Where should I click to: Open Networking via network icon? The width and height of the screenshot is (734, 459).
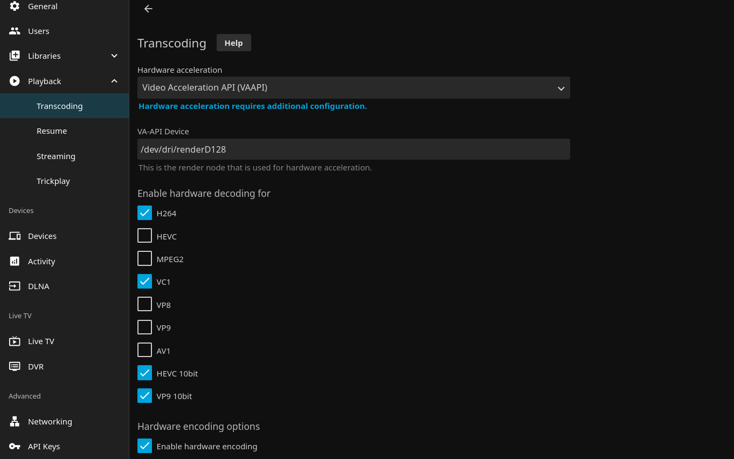tap(15, 422)
